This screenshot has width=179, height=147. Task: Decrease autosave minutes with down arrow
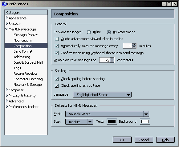pyautogui.click(x=134, y=47)
